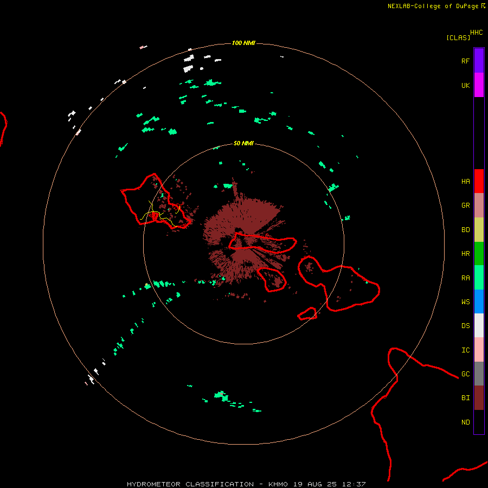The image size is (488, 488).
Task: Click the BI legend label
Action: (465, 398)
